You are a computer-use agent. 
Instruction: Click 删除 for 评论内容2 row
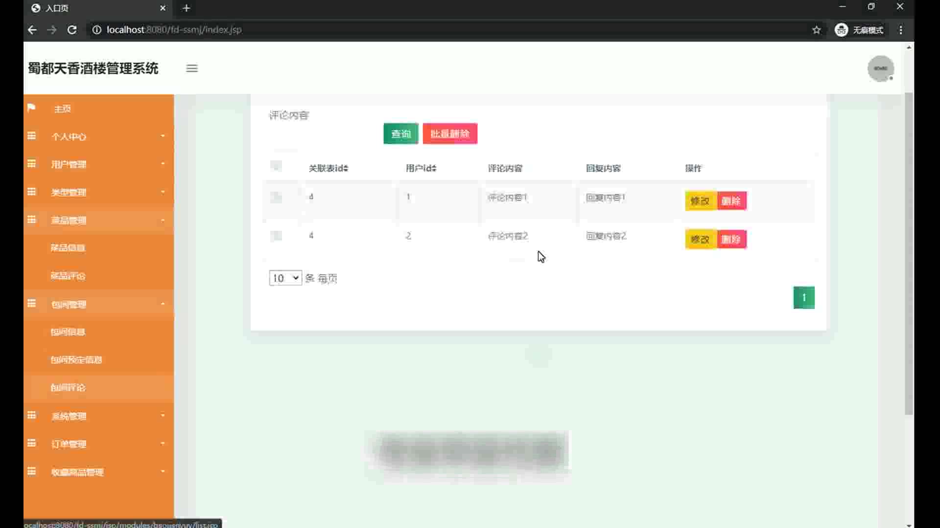click(x=731, y=240)
